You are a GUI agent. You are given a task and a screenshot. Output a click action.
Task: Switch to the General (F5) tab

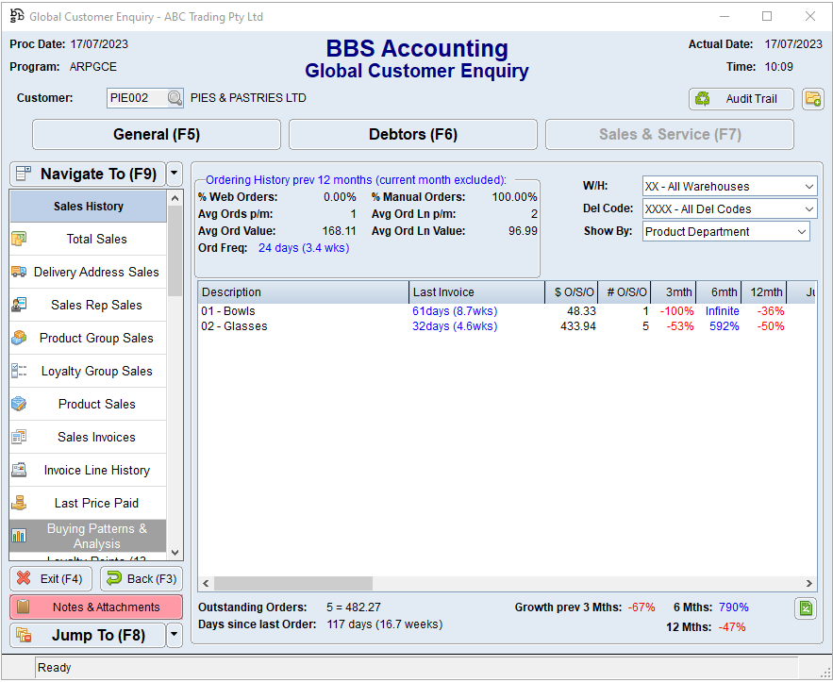[x=157, y=135]
